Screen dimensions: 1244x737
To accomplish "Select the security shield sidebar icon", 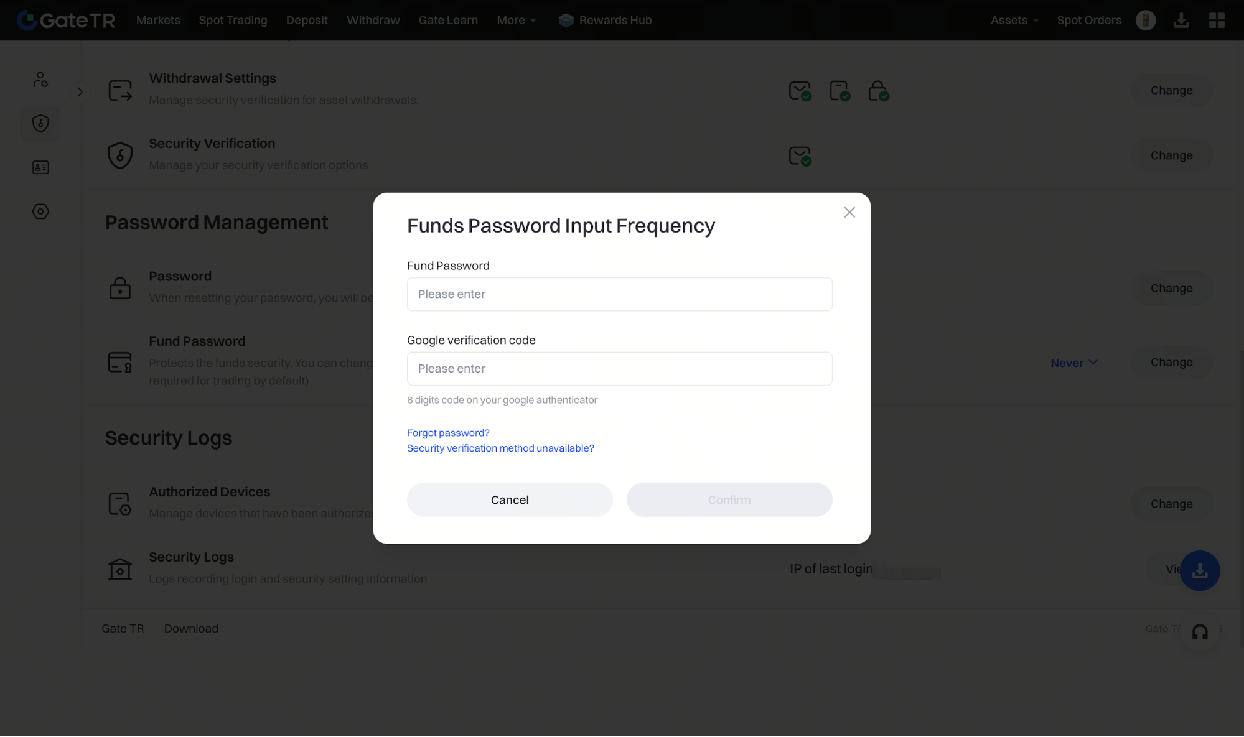I will click(x=40, y=123).
